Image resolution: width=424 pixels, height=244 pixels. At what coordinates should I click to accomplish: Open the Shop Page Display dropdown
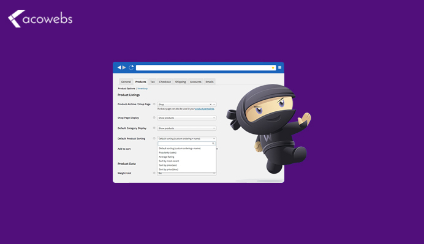187,118
